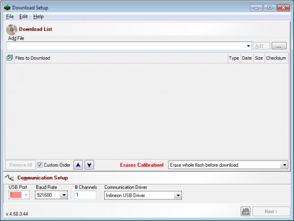Move file down with blue arrow
The image size is (294, 221).
(89, 165)
